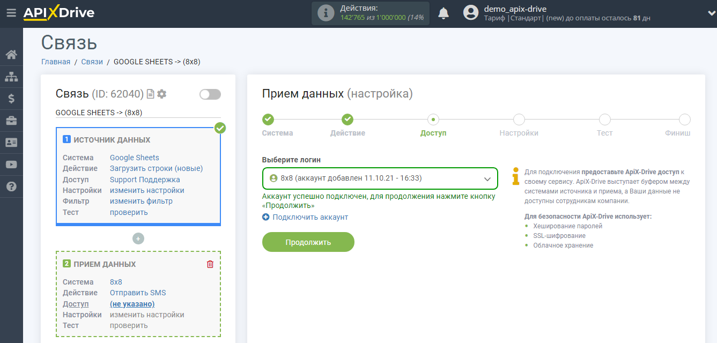Select the Доступ step
The image size is (717, 343).
(x=433, y=120)
